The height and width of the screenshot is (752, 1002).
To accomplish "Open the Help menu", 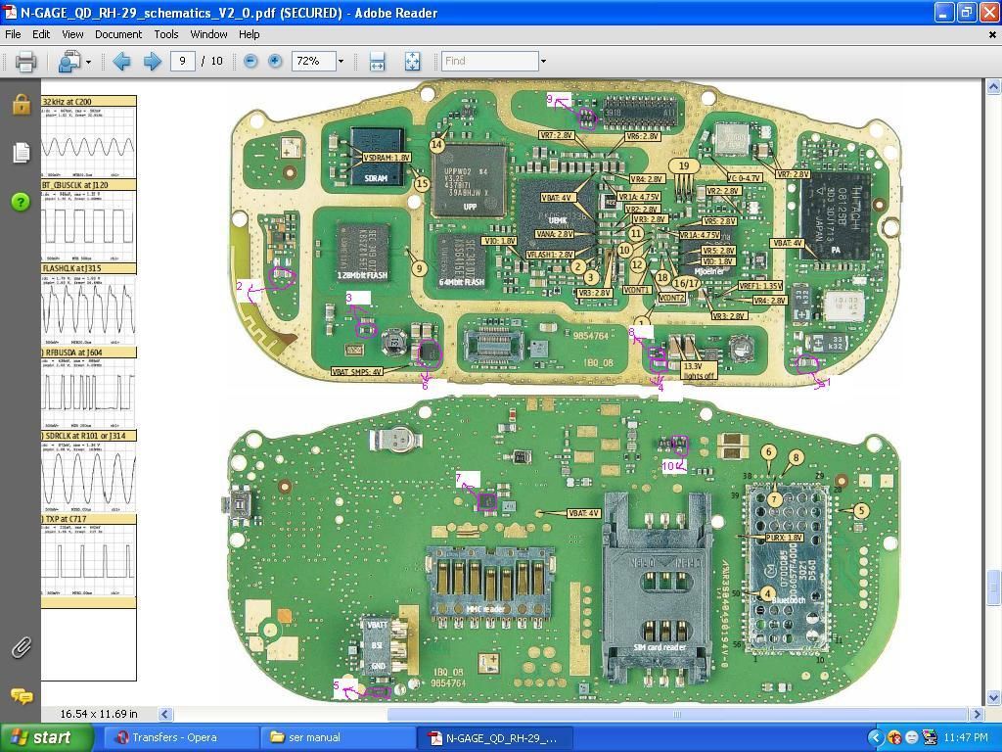I will [249, 34].
